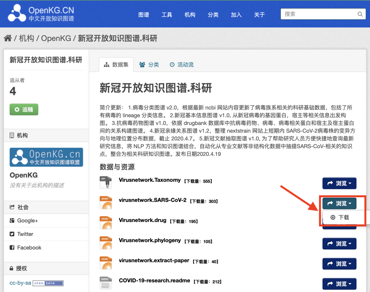This screenshot has width=370, height=292.
Task: Click the Virusnetwork.Taxonomy ZIP file icon
Action: coord(106,183)
